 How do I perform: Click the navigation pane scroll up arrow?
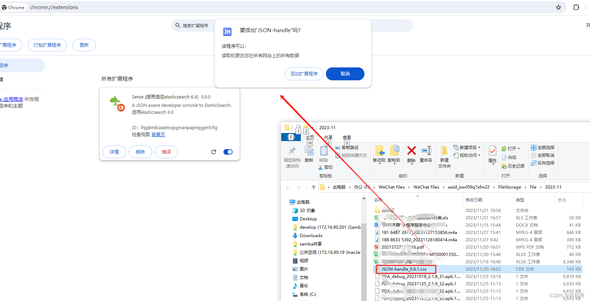[x=364, y=199]
